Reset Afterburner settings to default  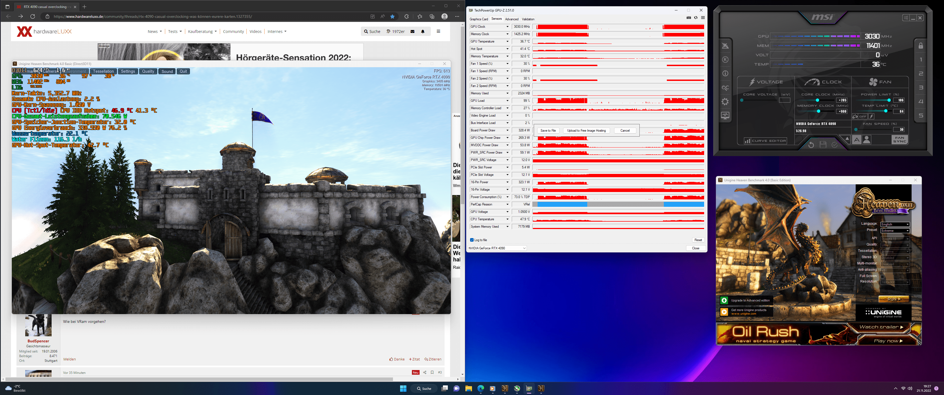coord(811,145)
